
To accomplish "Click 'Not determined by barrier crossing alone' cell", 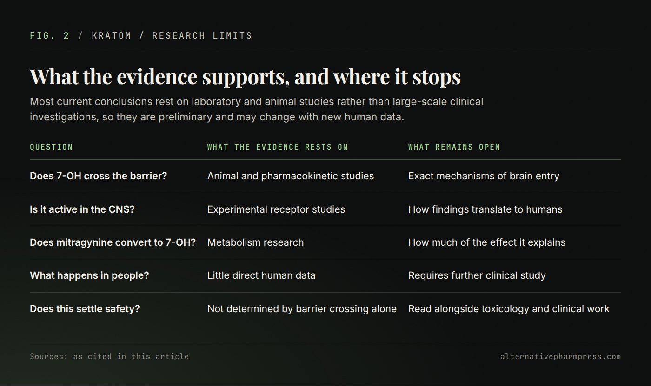I will 302,309.
